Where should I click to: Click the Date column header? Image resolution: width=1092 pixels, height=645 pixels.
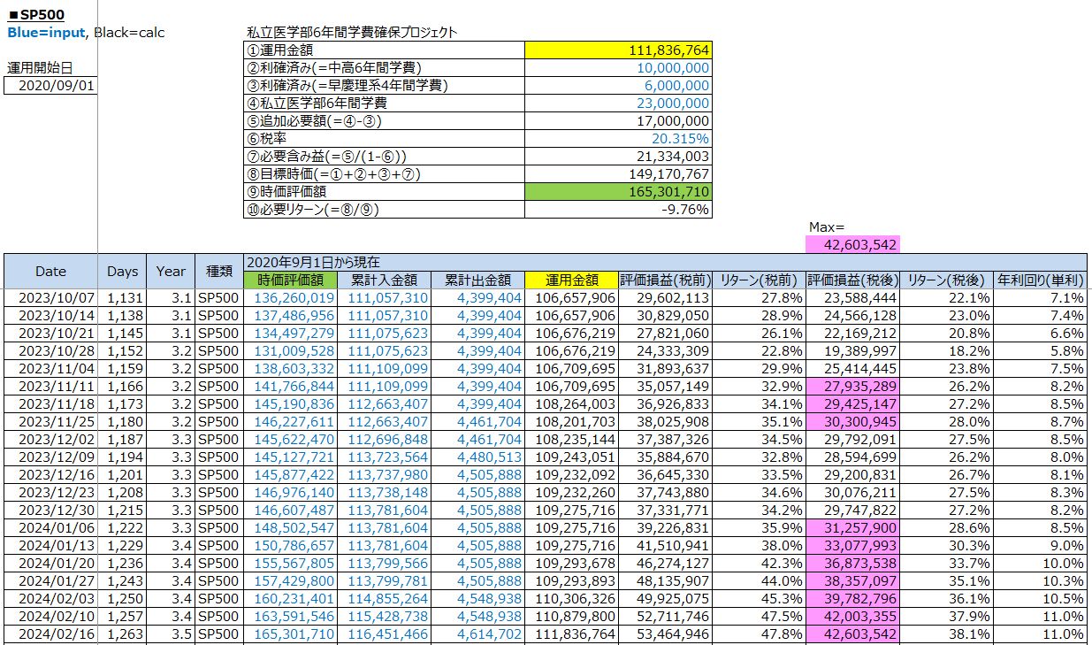[x=50, y=271]
